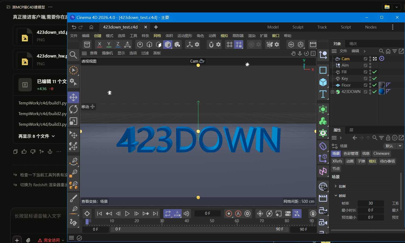Go to start of timeline
Image resolution: width=405 pixels, height=243 pixels.
[100, 213]
